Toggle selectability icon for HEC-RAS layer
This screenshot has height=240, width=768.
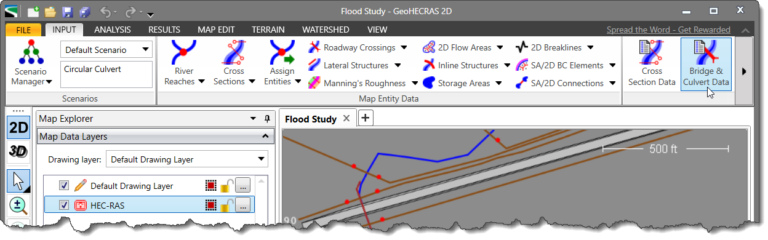(211, 205)
